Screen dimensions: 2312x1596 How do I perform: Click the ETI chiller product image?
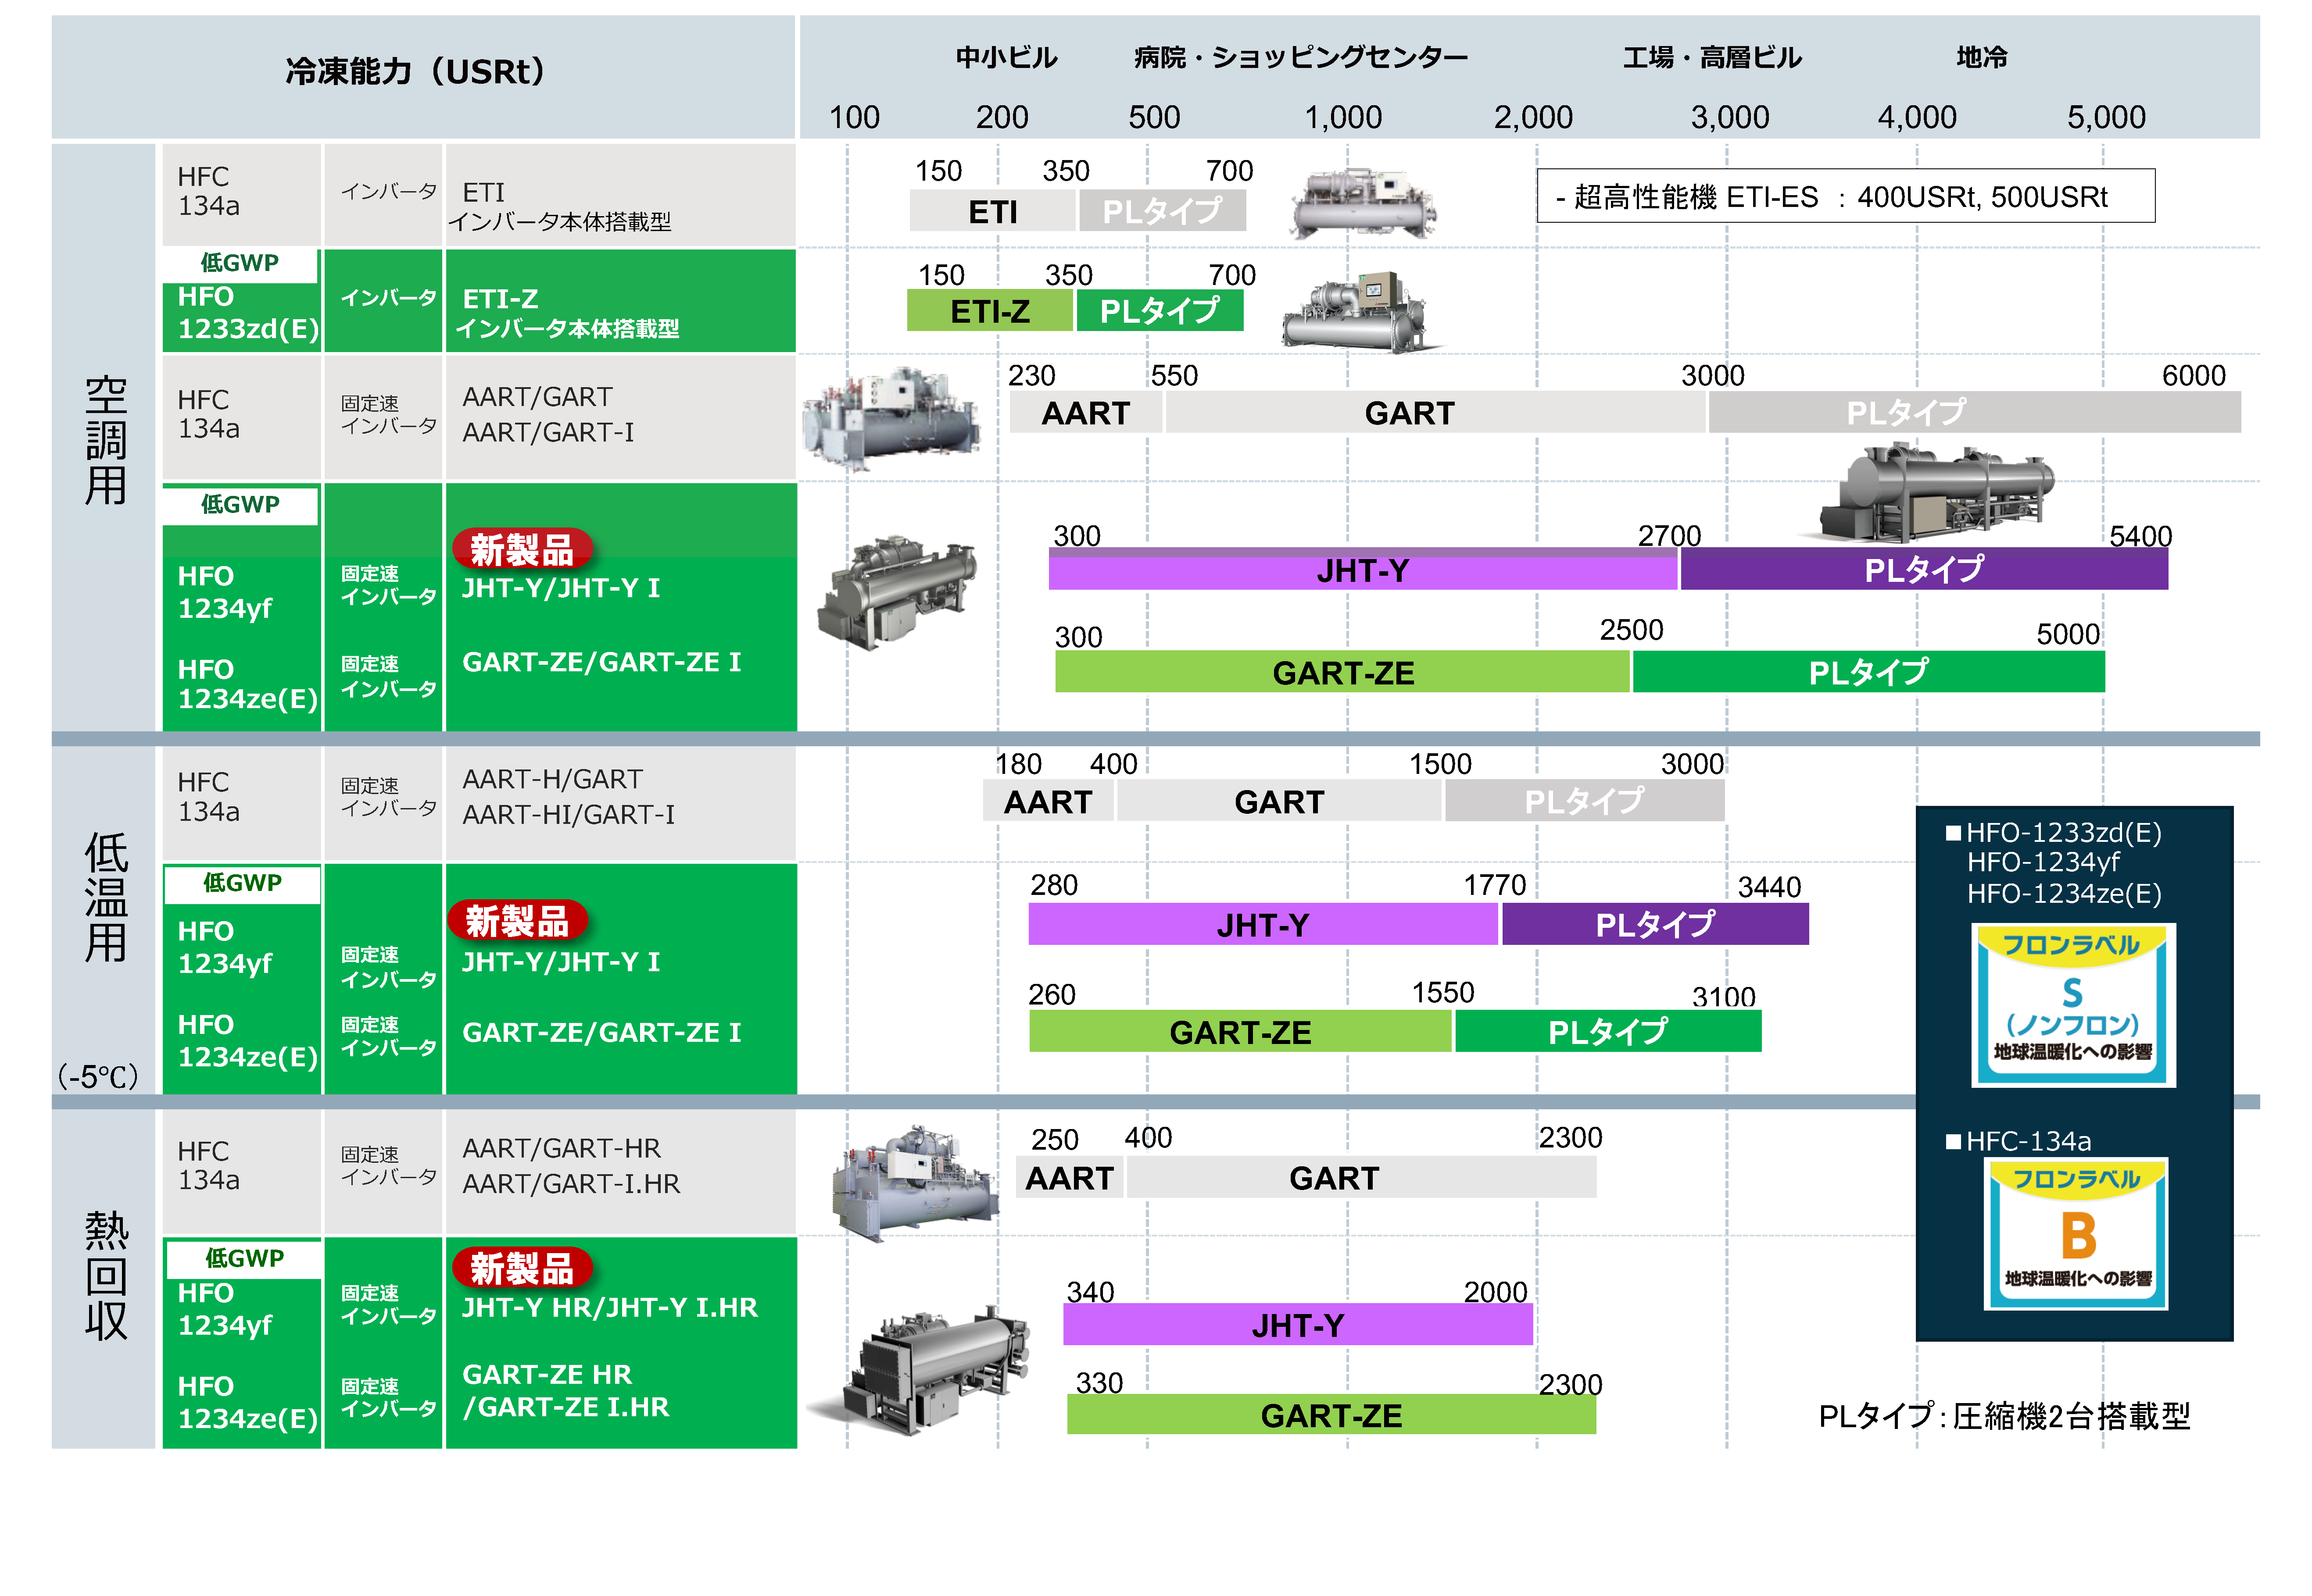[1364, 204]
